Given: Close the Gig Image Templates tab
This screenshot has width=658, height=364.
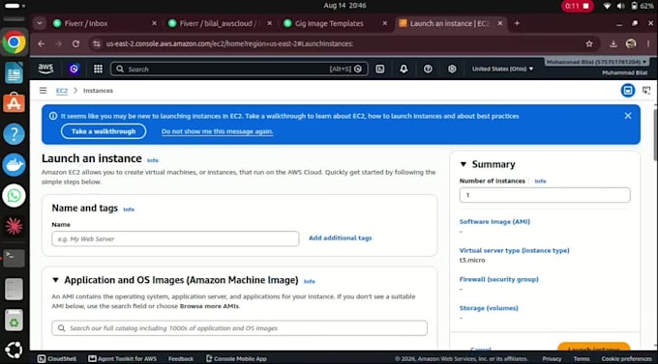Looking at the screenshot, I should pos(385,23).
